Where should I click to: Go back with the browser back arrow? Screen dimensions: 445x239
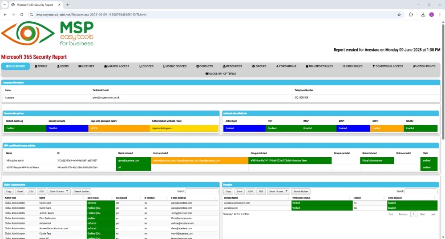point(5,15)
